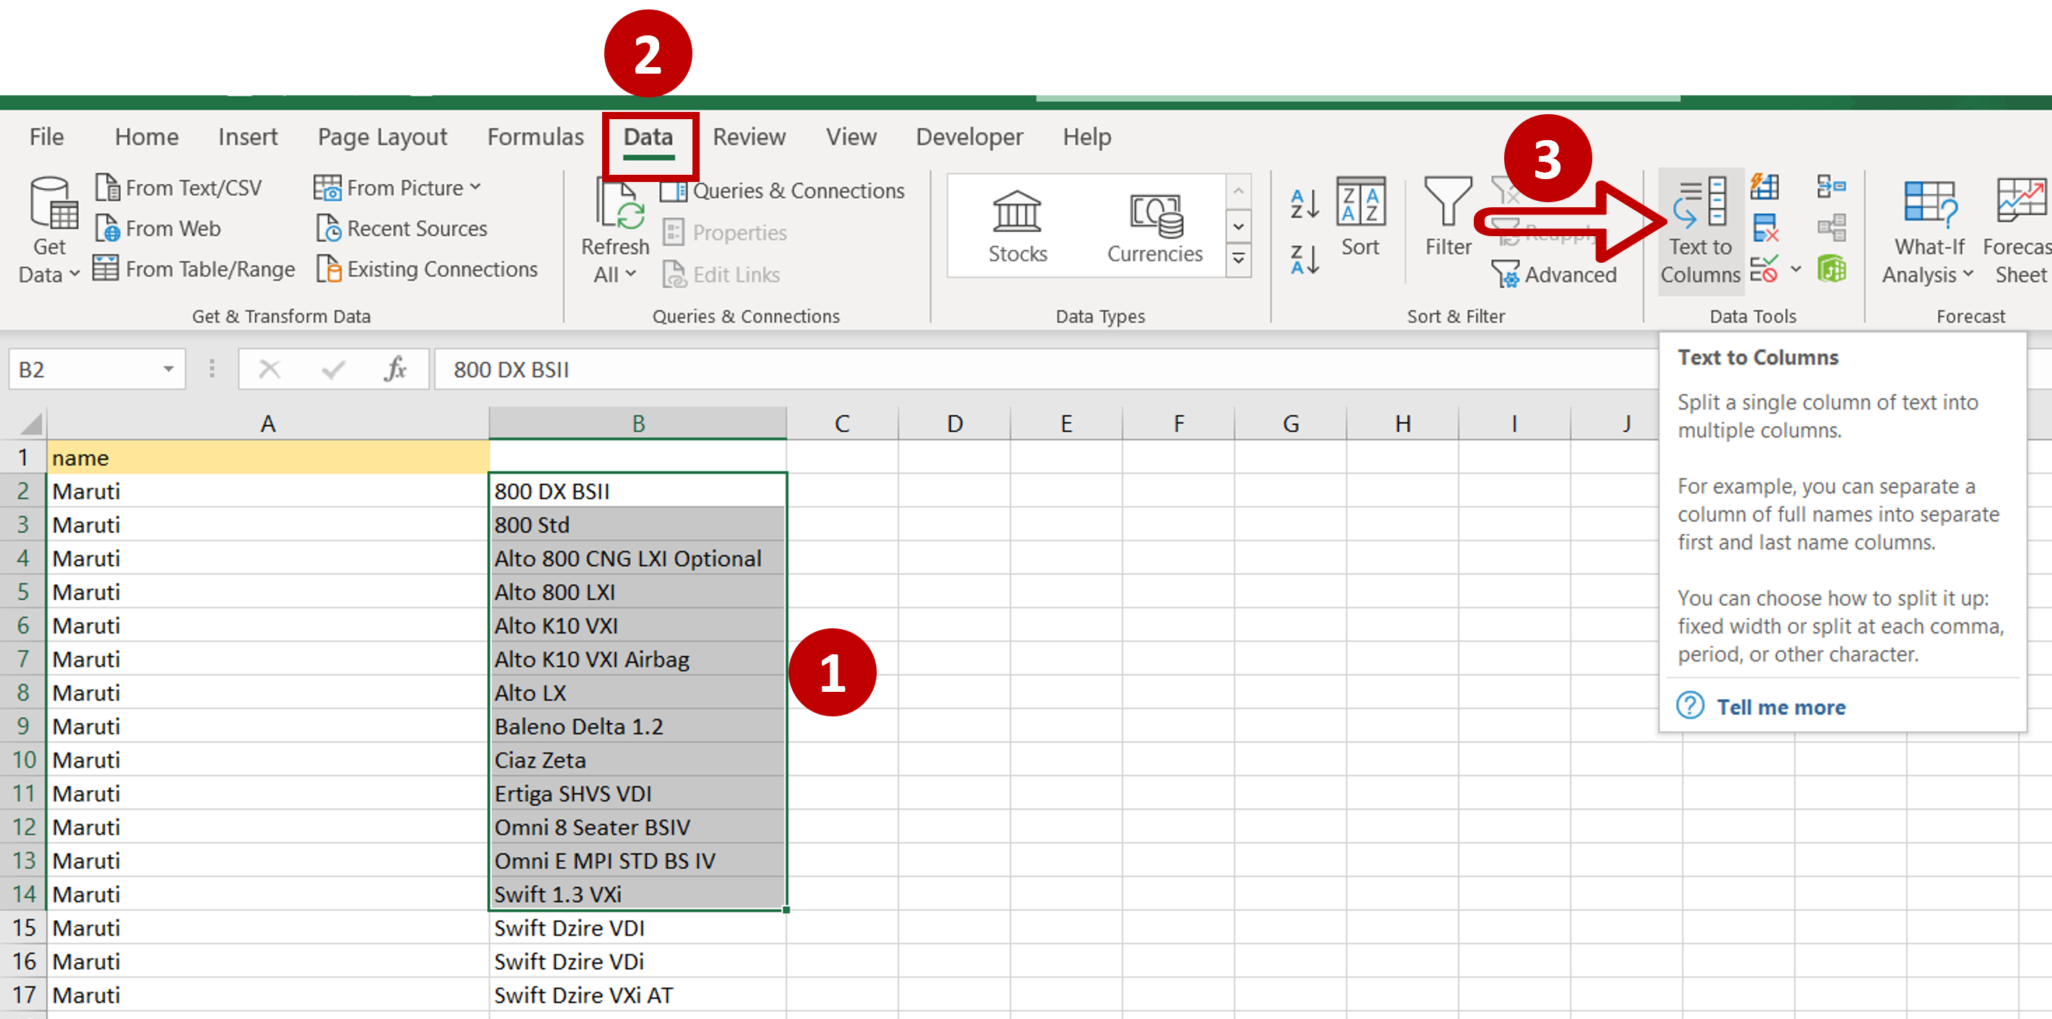The width and height of the screenshot is (2052, 1019).
Task: Import data From Text/CSV
Action: click(x=179, y=188)
